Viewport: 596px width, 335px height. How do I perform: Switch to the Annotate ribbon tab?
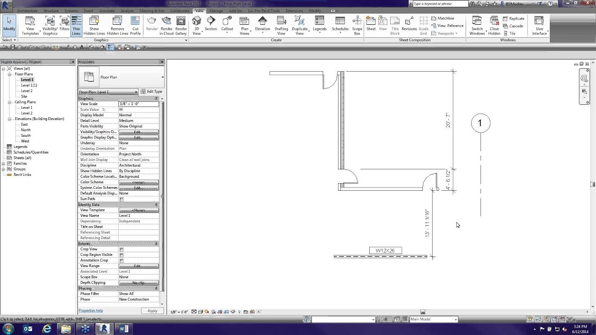tap(107, 11)
